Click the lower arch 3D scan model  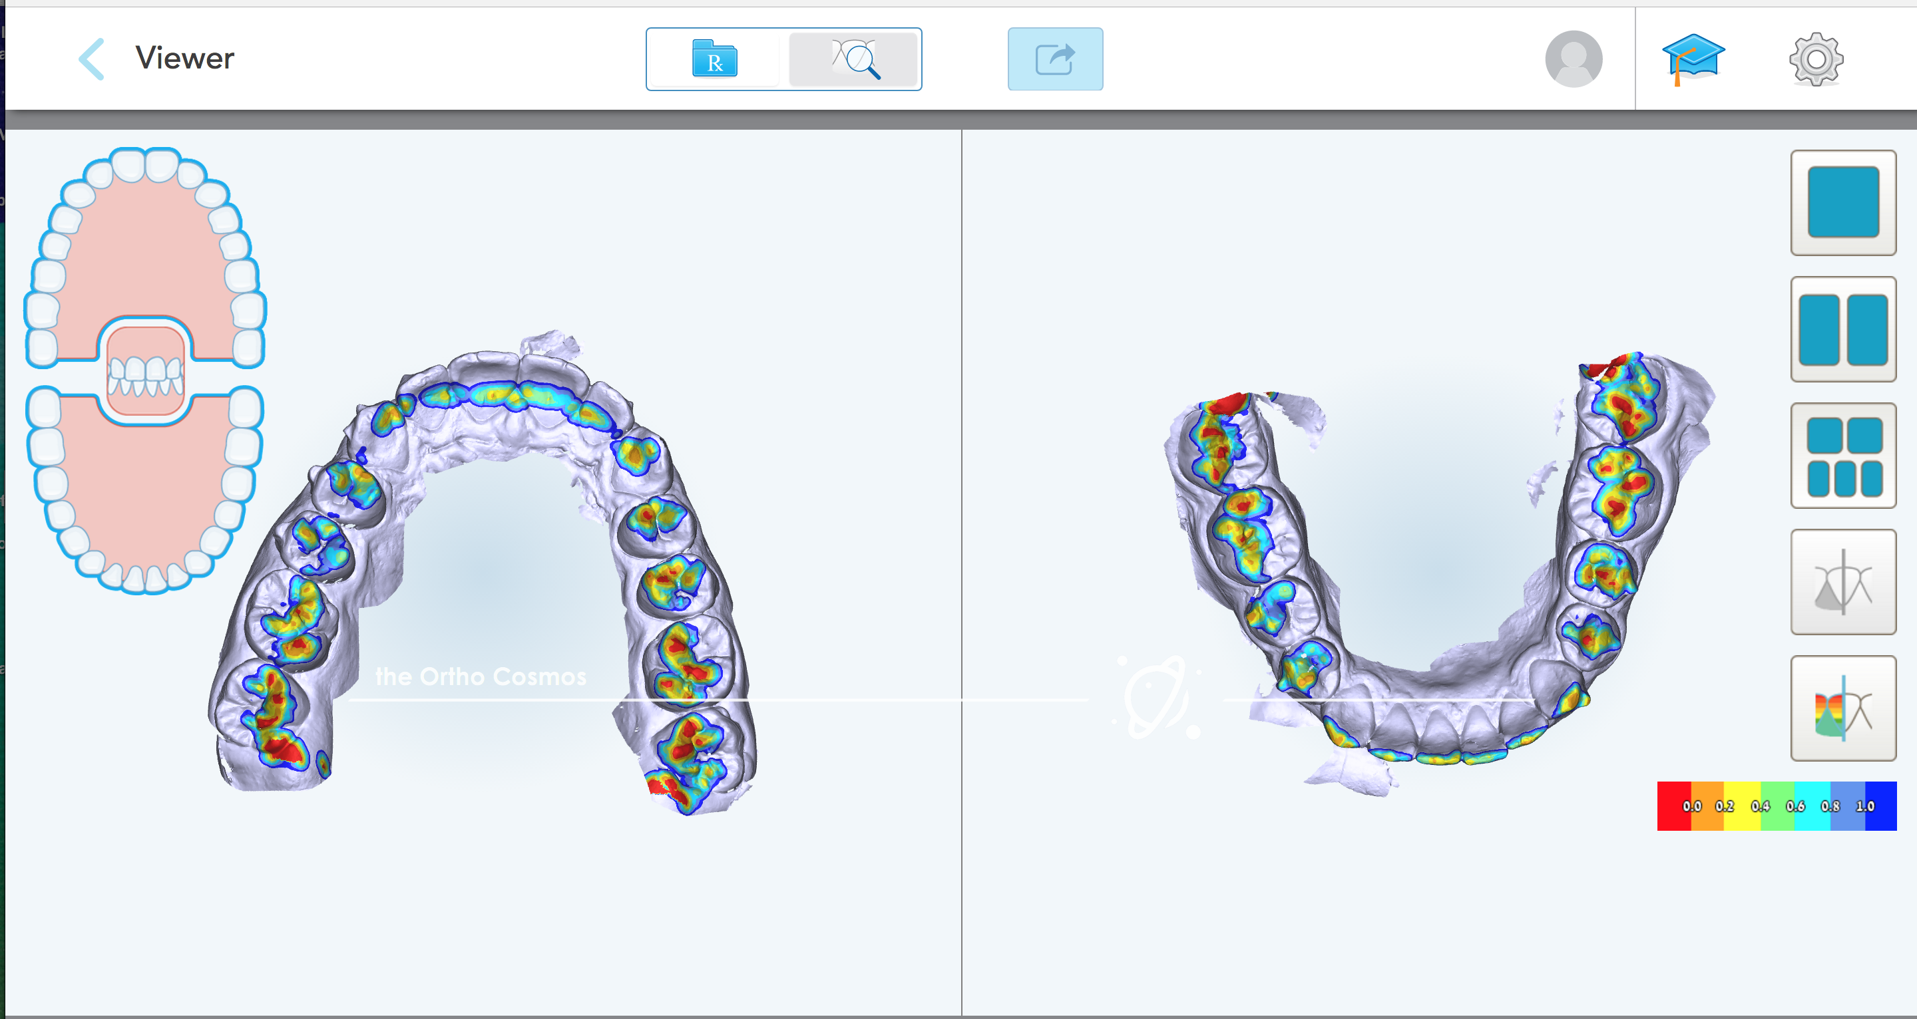[x=1440, y=573]
